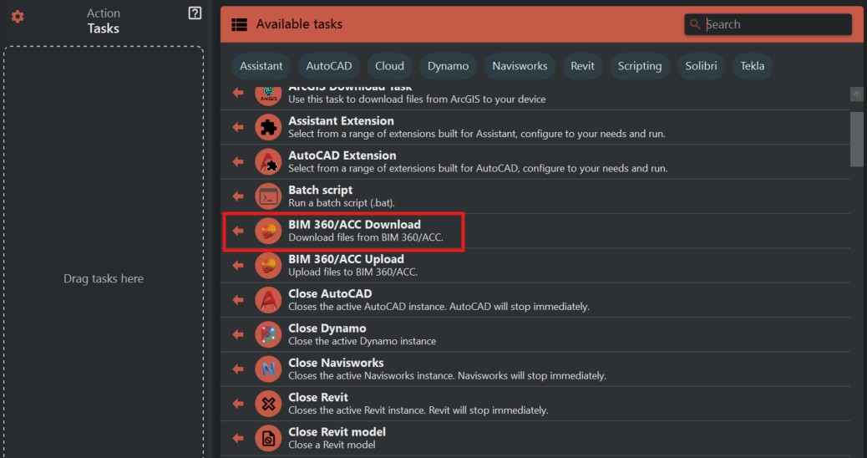The width and height of the screenshot is (867, 458).
Task: Click the BIM 360/ACC Download icon
Action: [x=268, y=231]
